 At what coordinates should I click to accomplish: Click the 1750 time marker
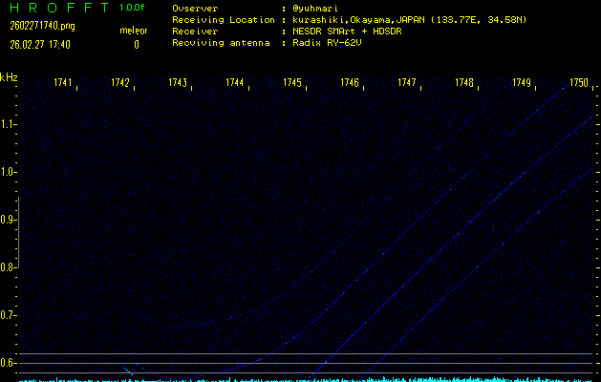point(579,83)
